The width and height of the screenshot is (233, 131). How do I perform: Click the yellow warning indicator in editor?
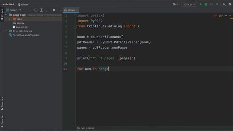coord(221,16)
